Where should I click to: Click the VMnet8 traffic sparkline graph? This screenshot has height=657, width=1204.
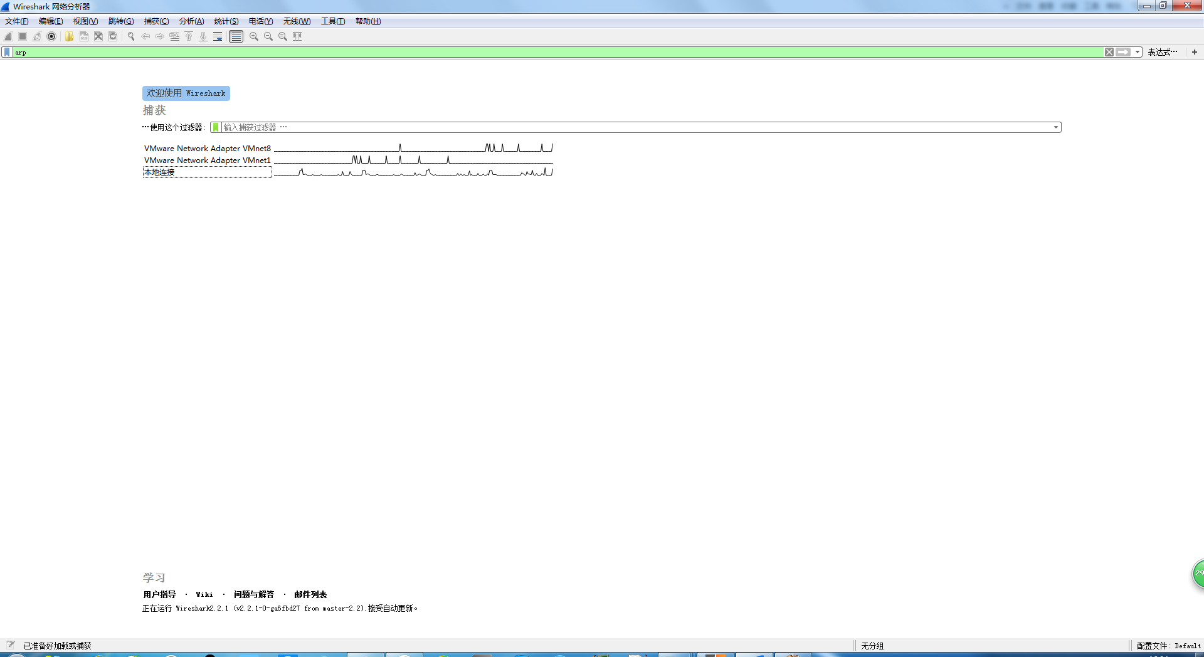tap(413, 148)
